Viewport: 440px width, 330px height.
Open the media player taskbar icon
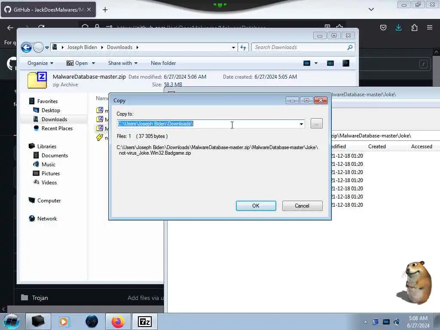(x=64, y=321)
